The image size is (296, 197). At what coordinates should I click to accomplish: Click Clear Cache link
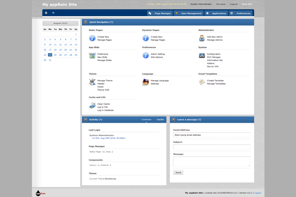point(104,104)
